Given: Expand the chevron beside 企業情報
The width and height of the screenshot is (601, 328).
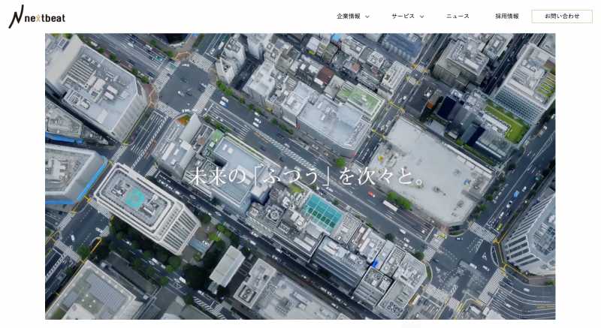Looking at the screenshot, I should (367, 17).
